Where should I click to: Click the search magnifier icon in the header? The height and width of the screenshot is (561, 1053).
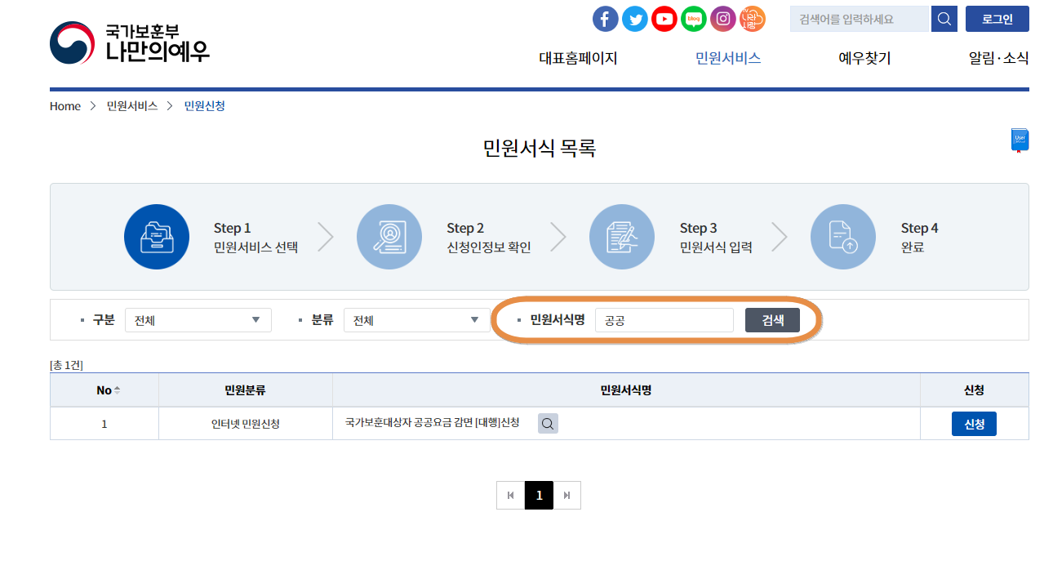coord(944,18)
